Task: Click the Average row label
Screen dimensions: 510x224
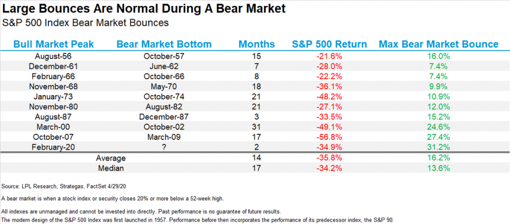Action: pyautogui.click(x=110, y=158)
